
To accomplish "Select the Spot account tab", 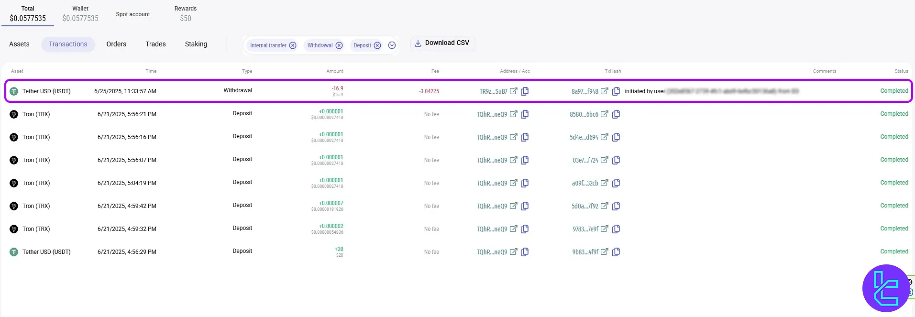I will click(x=133, y=14).
